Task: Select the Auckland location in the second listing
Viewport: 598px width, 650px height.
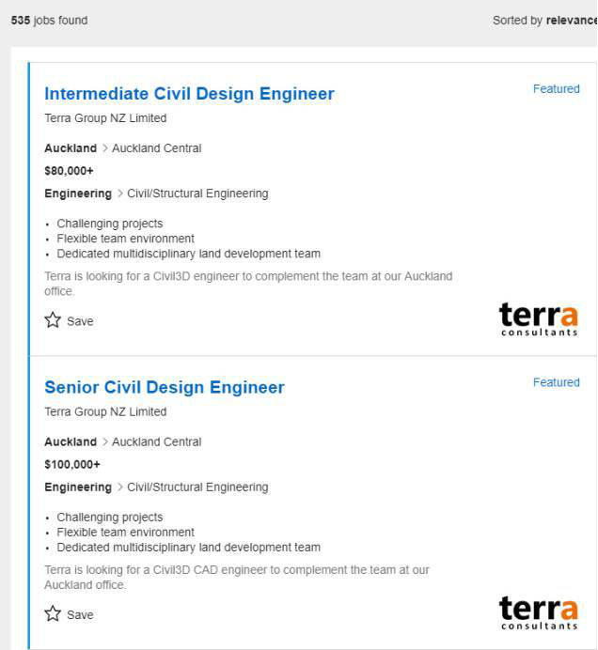Action: [71, 441]
